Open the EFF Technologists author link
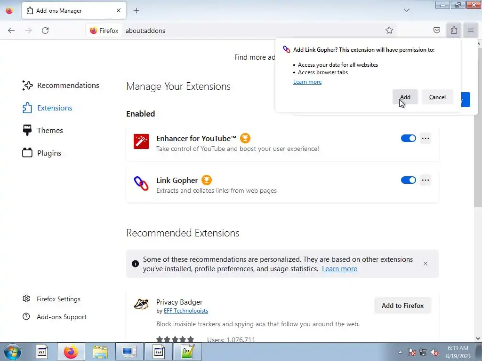The height and width of the screenshot is (361, 482). pyautogui.click(x=185, y=311)
